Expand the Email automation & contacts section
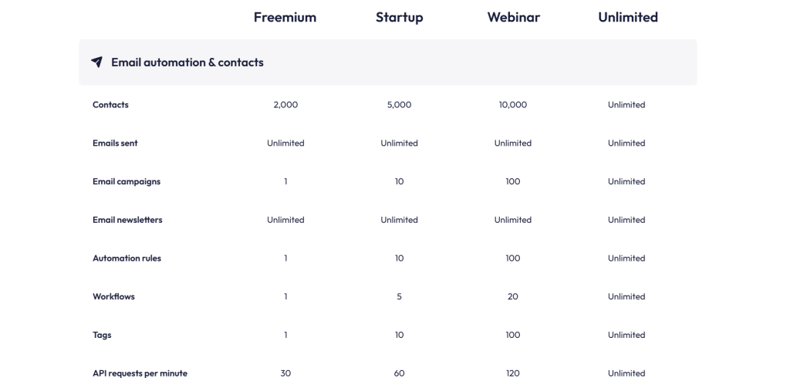Image resolution: width=790 pixels, height=388 pixels. [187, 62]
